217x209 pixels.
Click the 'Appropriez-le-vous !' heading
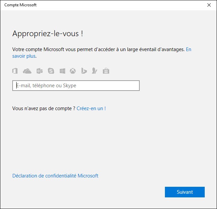tap(47, 34)
